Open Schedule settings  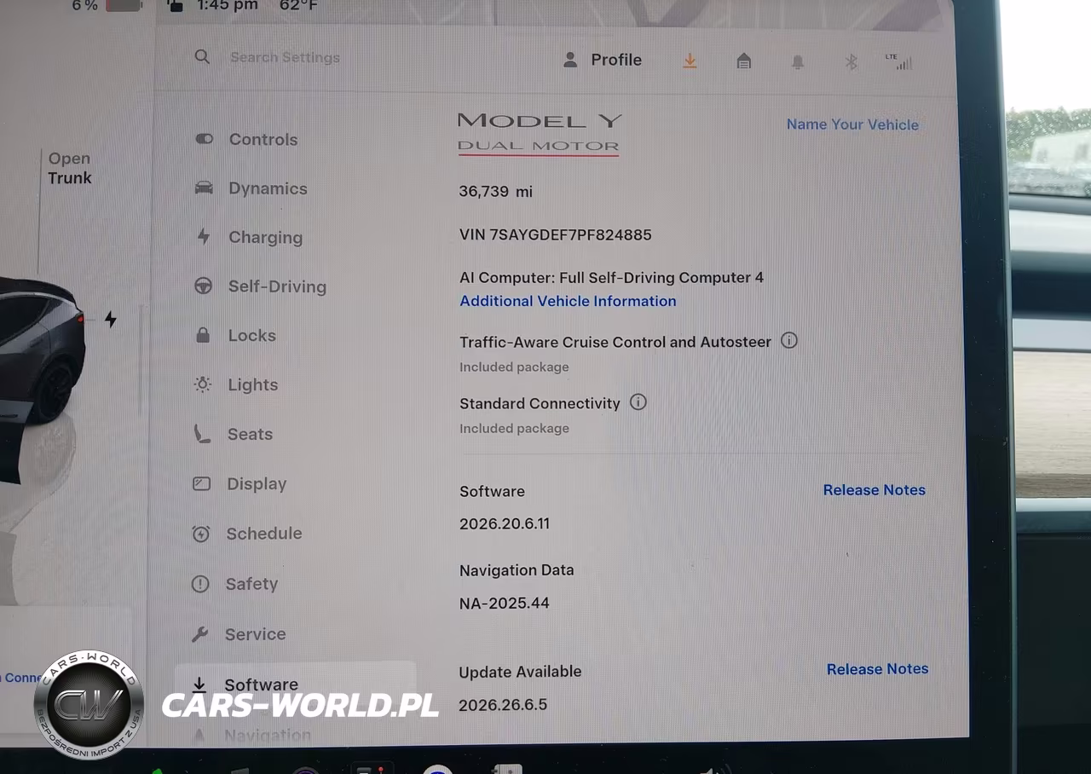click(x=246, y=534)
